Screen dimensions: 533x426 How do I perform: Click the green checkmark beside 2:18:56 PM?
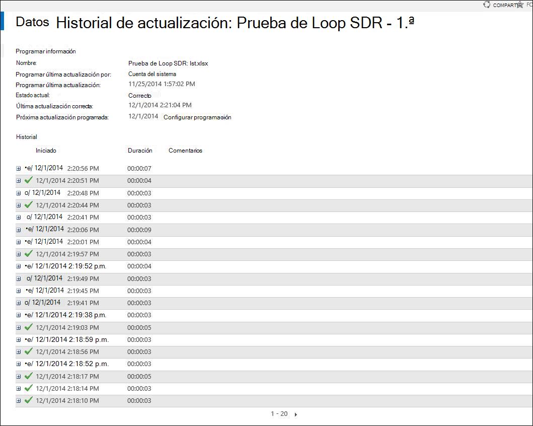(29, 351)
